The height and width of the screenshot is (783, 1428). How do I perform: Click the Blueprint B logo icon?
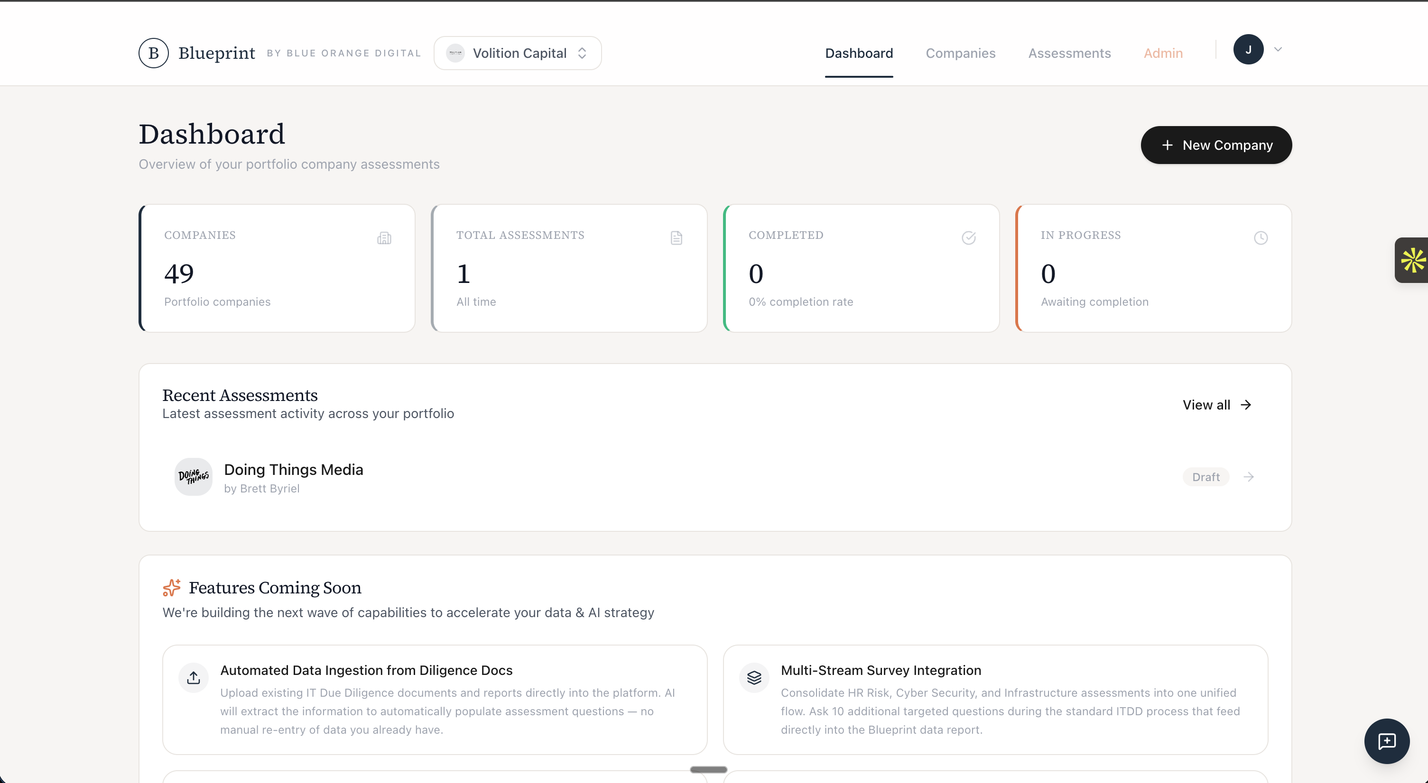154,53
